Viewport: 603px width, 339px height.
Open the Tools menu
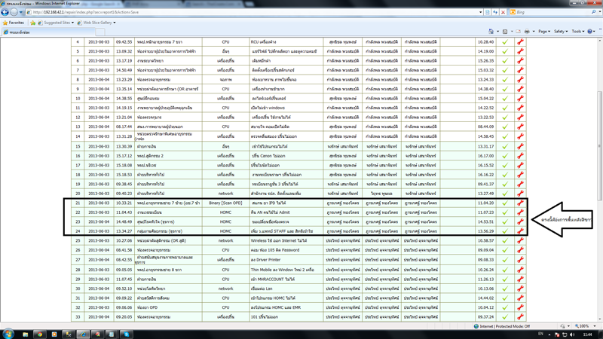click(x=577, y=32)
